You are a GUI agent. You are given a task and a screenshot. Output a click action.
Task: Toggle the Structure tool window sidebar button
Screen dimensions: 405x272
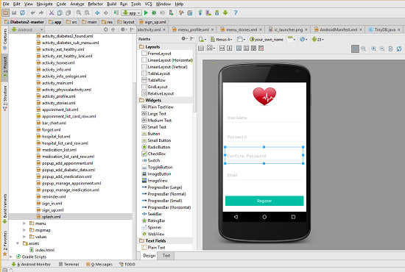point(4,99)
